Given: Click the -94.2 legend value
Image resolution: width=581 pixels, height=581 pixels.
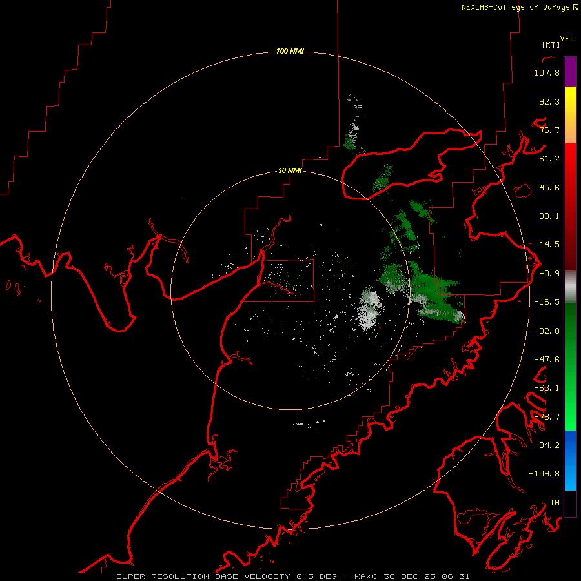Looking at the screenshot, I should (547, 445).
